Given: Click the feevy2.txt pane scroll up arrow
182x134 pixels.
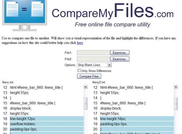Looking at the screenshot, I should click(x=176, y=87).
